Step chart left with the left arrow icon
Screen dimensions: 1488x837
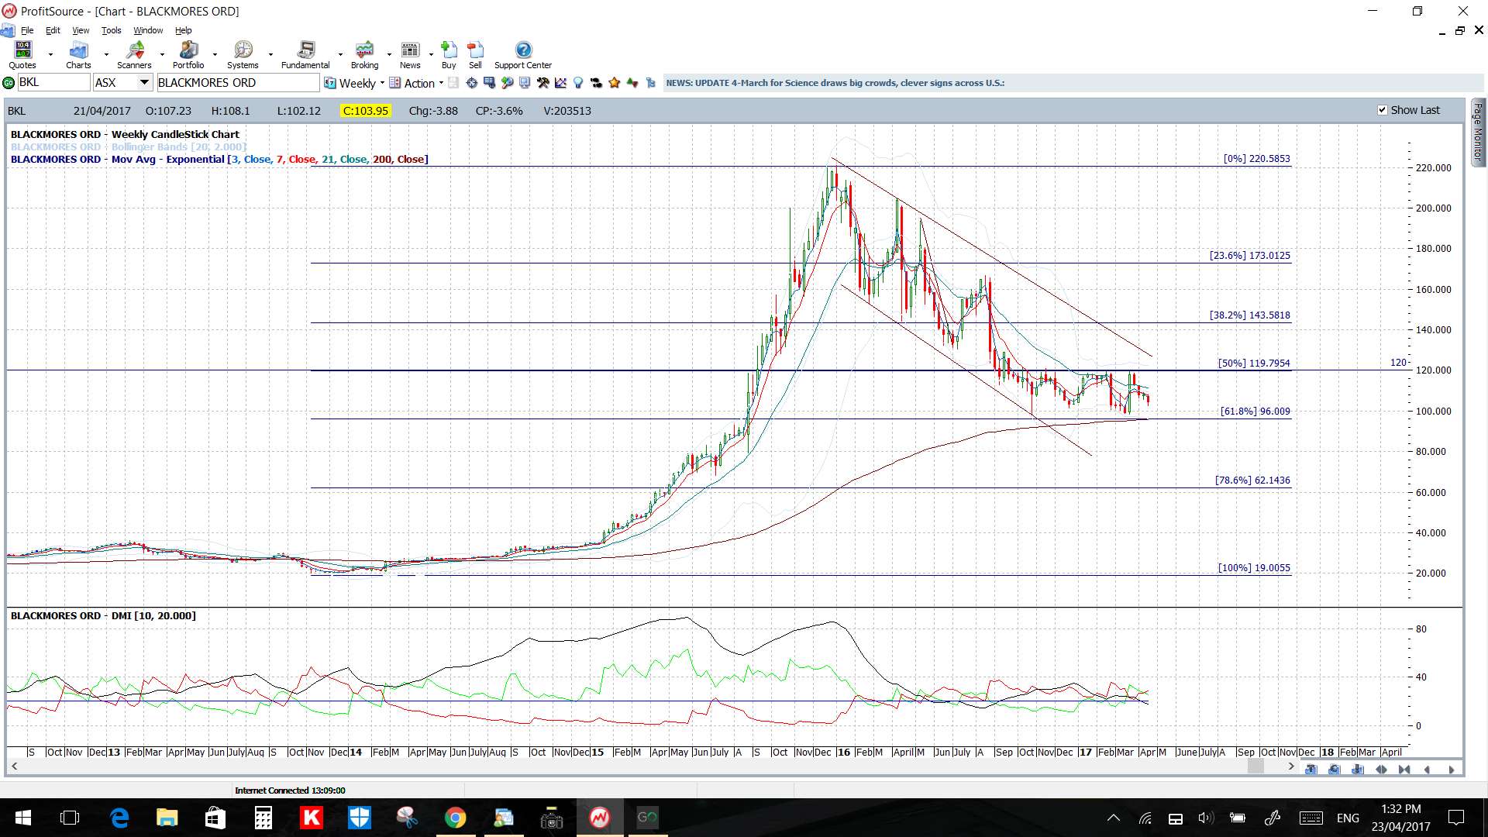click(x=1428, y=770)
